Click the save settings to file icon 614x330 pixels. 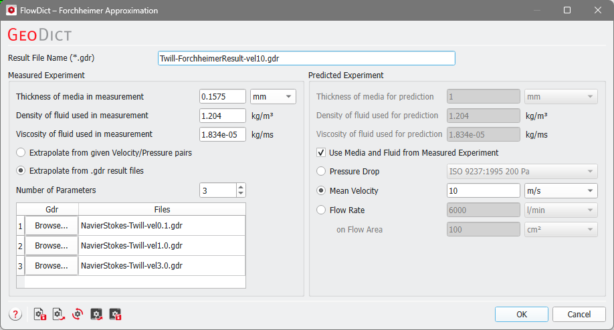click(x=40, y=314)
